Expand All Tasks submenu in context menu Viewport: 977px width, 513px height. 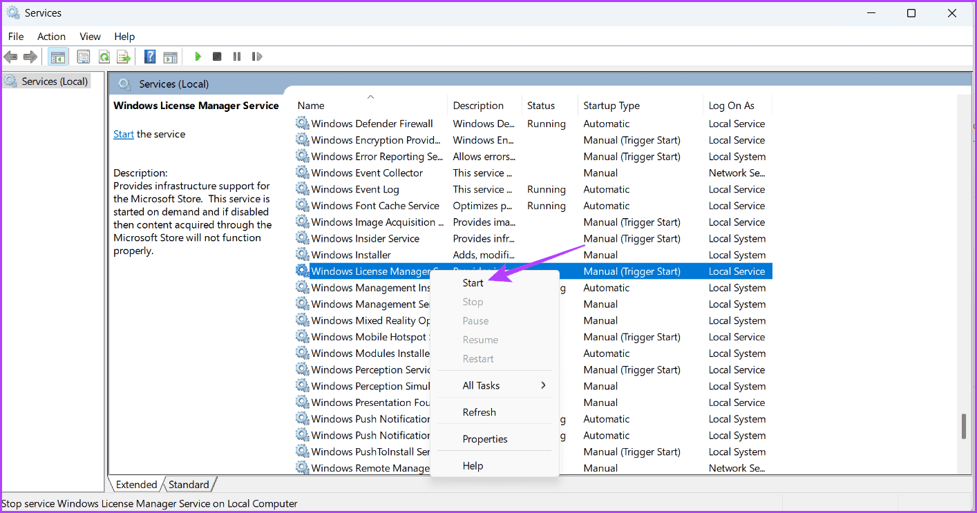pyautogui.click(x=494, y=385)
